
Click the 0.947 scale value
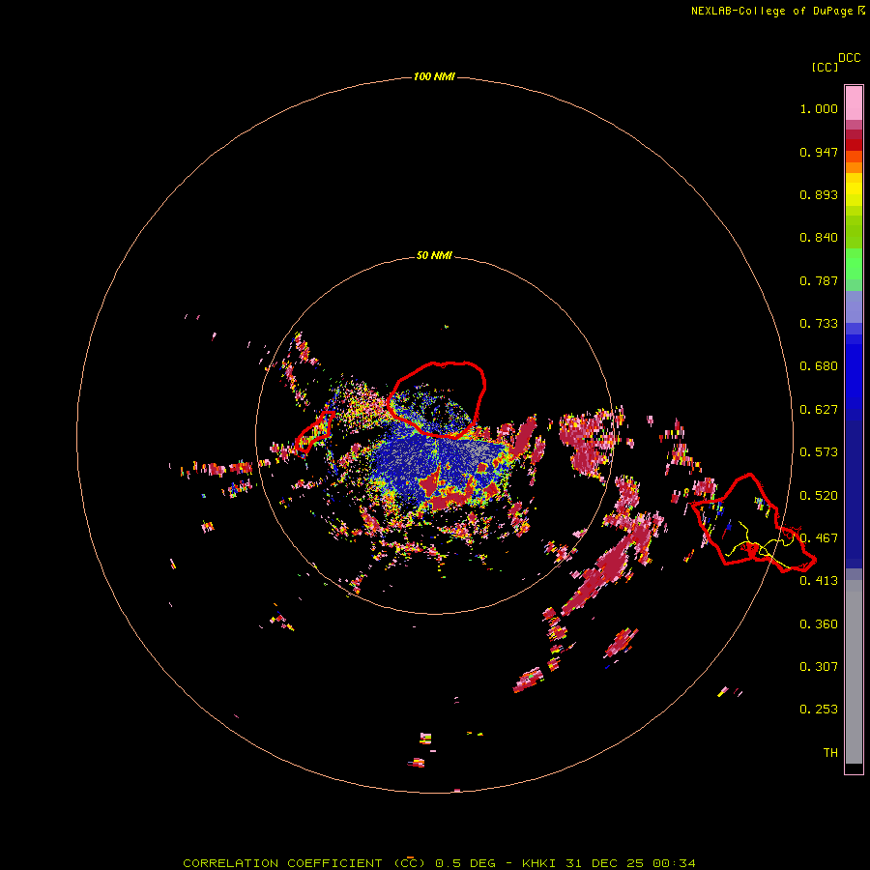click(819, 152)
